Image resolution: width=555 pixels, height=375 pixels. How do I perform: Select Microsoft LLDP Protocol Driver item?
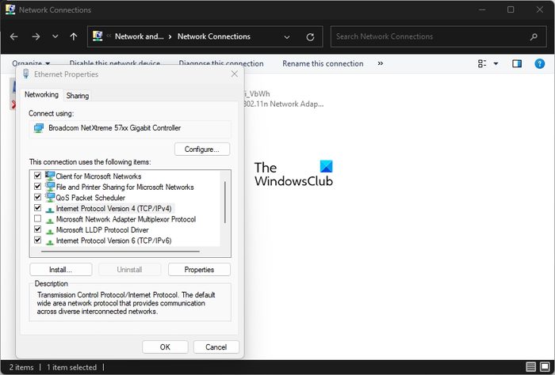coord(102,230)
